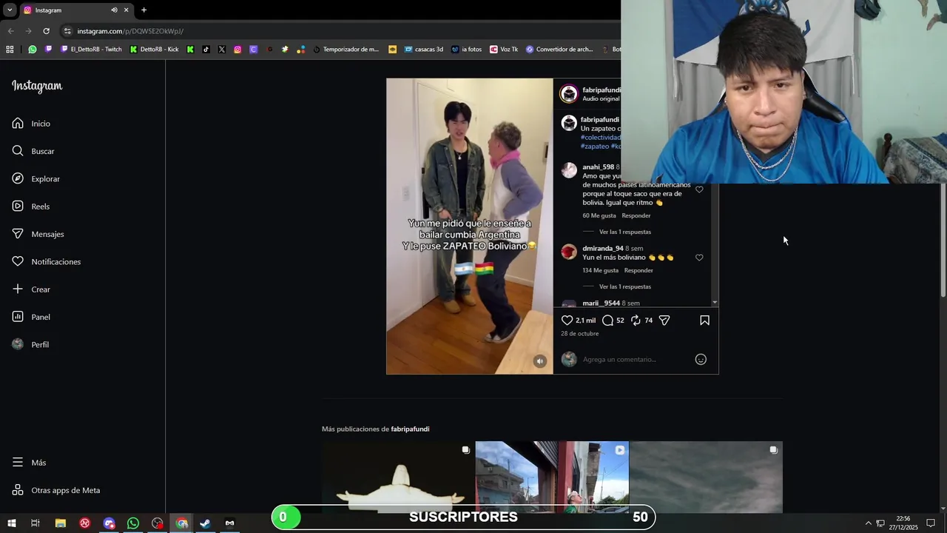Open Mensajes from the sidebar
The height and width of the screenshot is (533, 947).
pyautogui.click(x=38, y=234)
